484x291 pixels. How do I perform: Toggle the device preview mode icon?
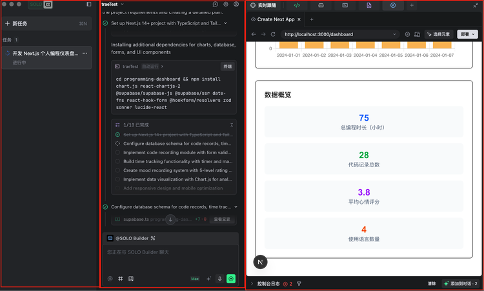417,34
